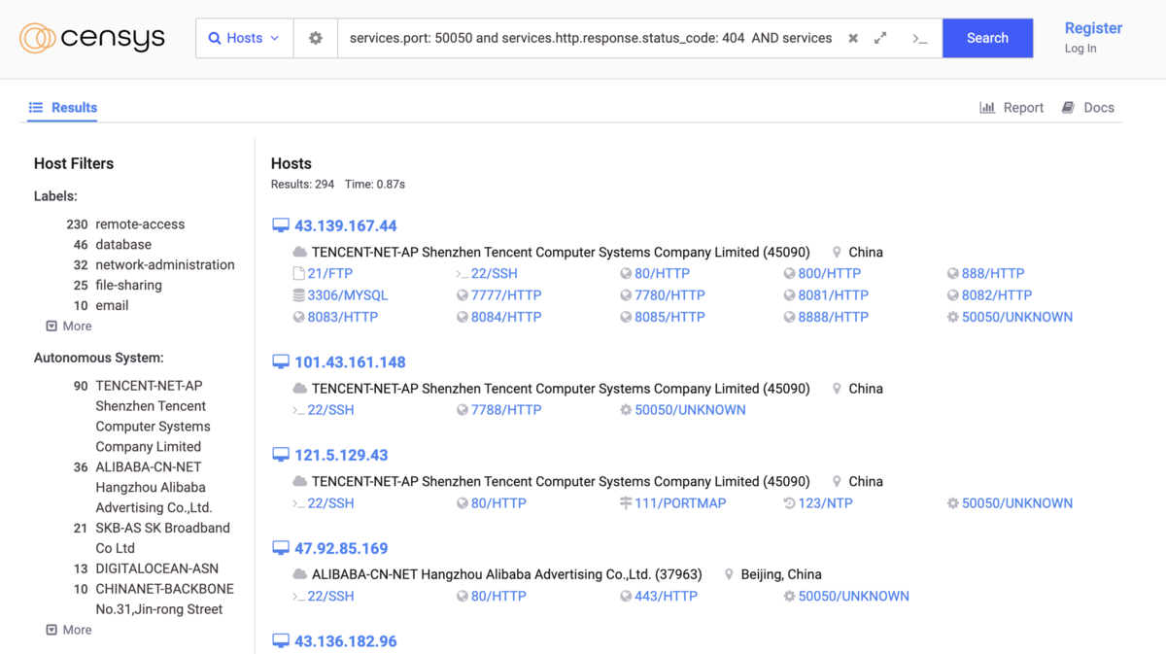Click the location pin beside Beijing, China

click(729, 575)
